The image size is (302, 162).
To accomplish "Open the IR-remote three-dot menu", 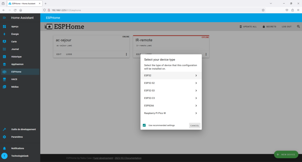I will pos(206,54).
